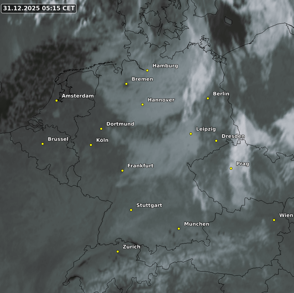Select the München city name text

pyautogui.click(x=196, y=224)
